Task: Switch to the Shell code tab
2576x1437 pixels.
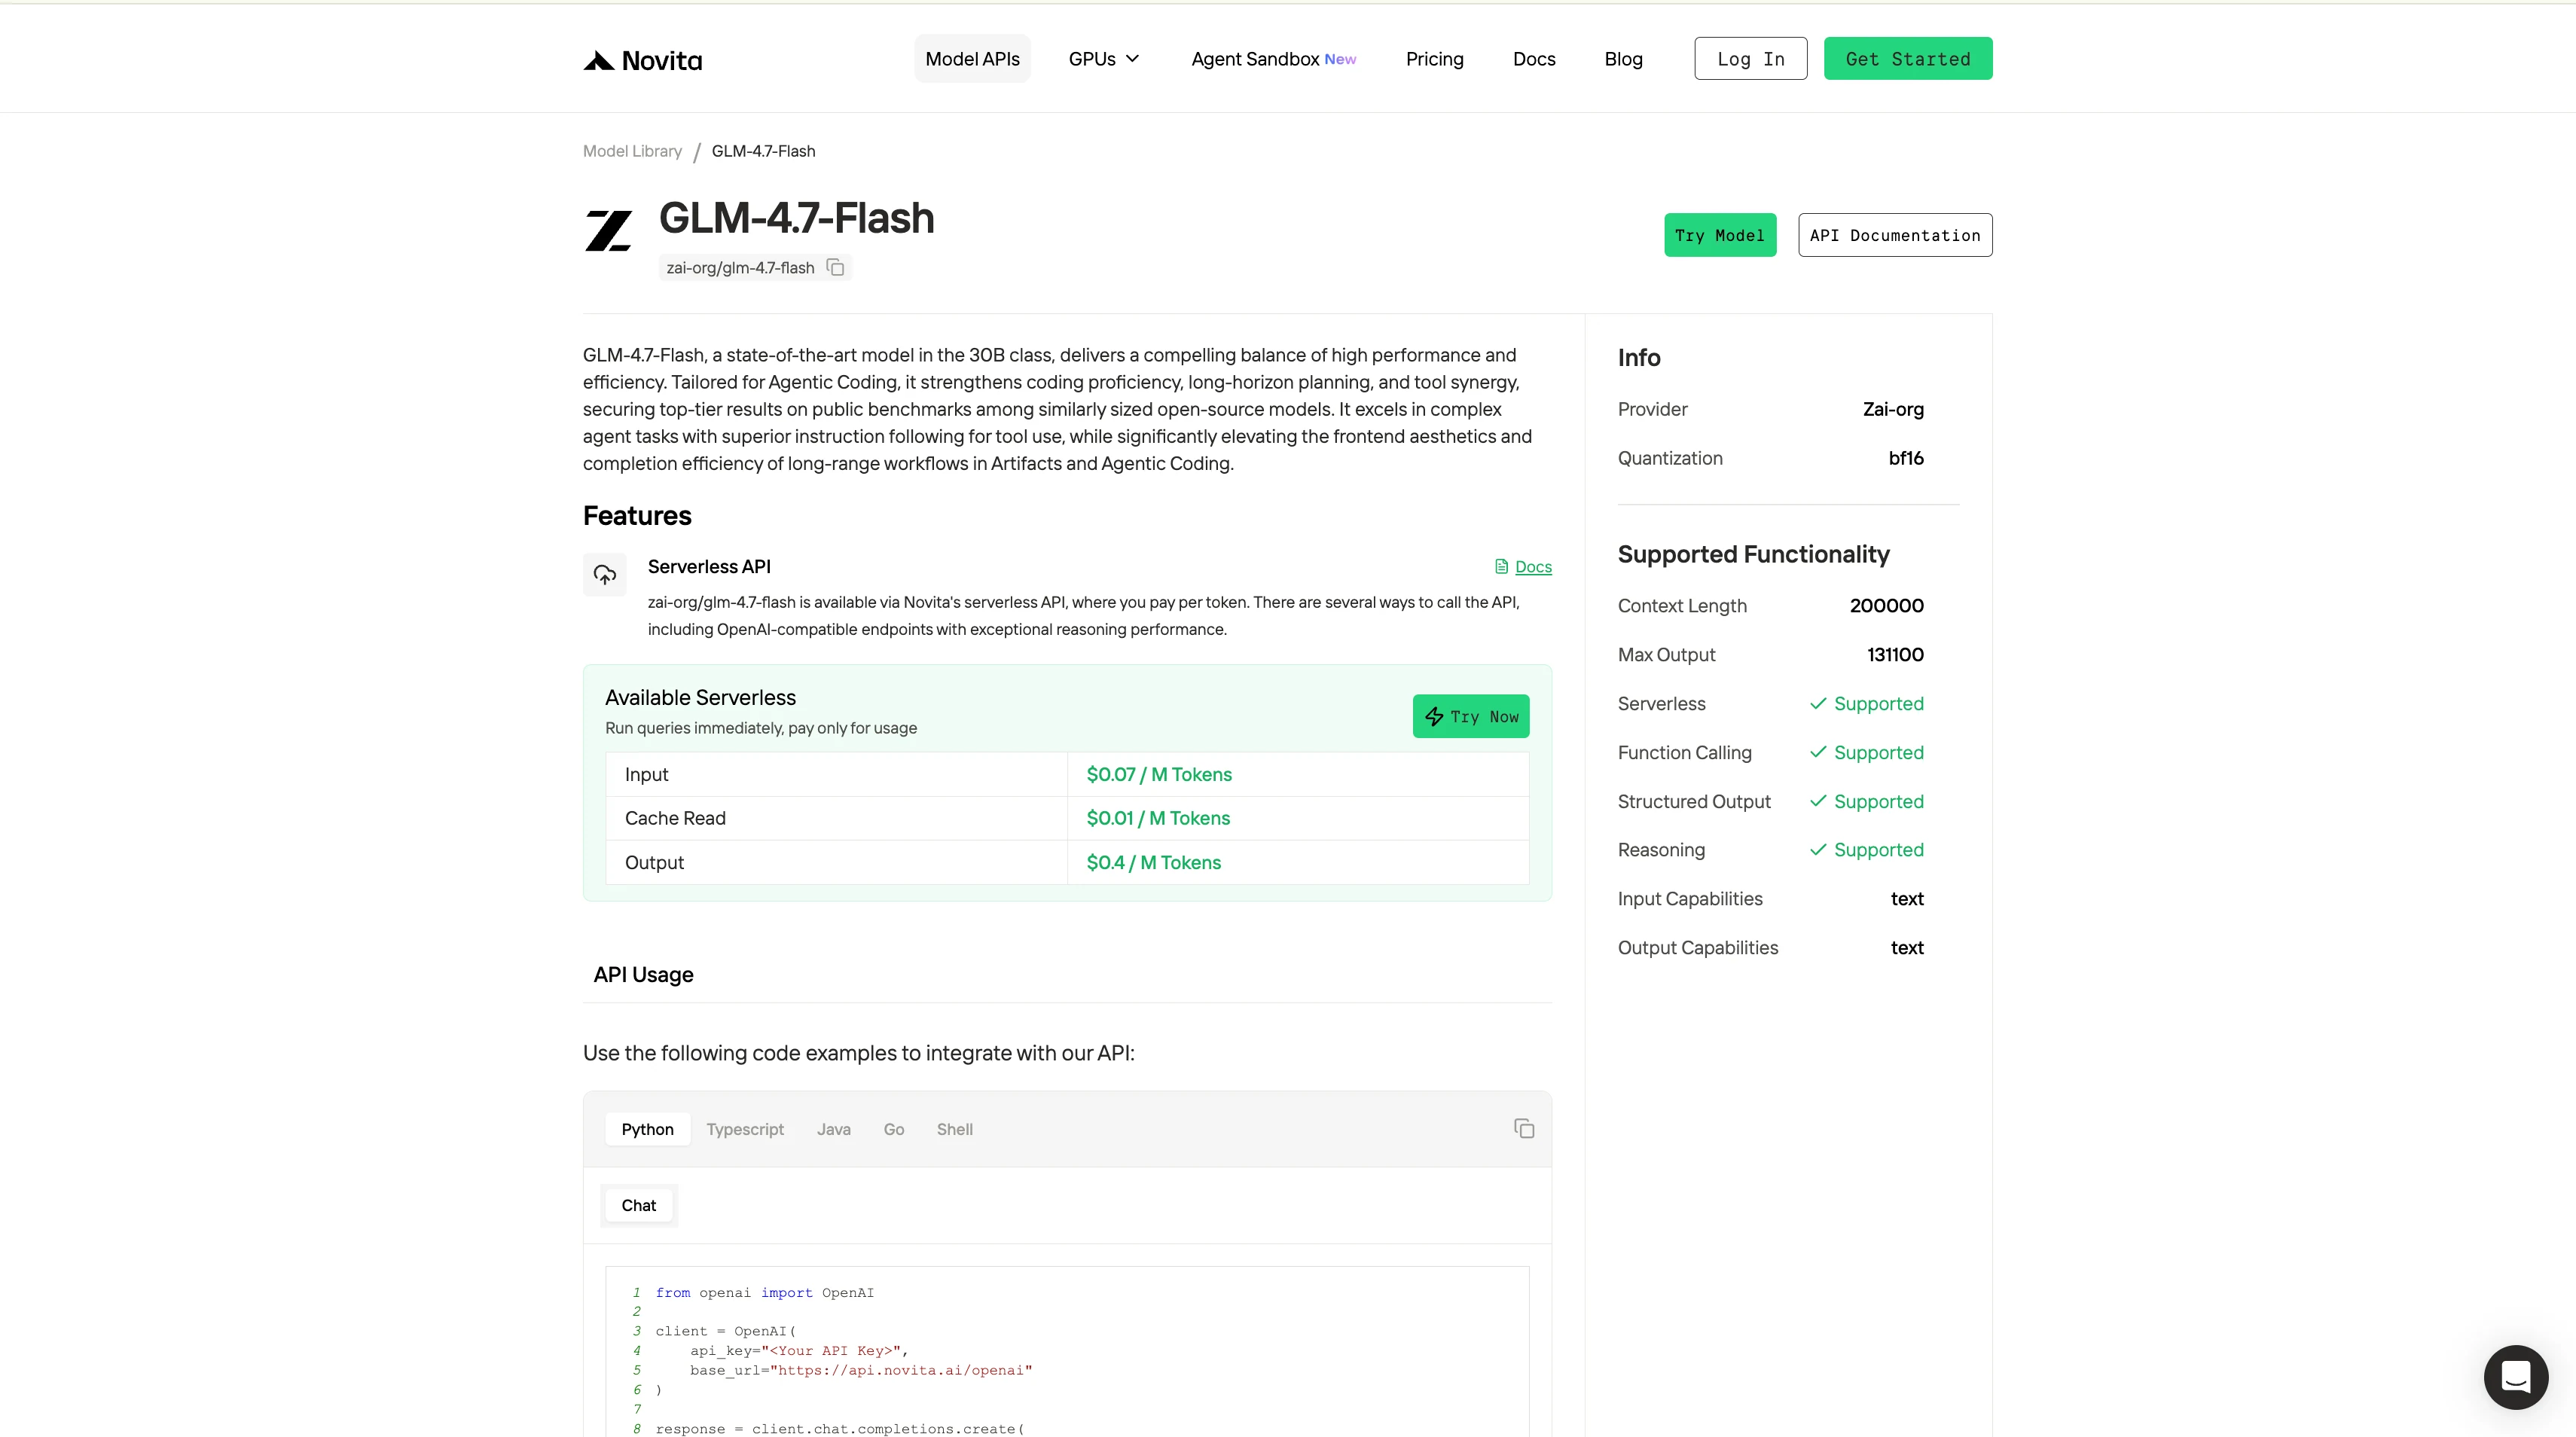Action: point(954,1129)
